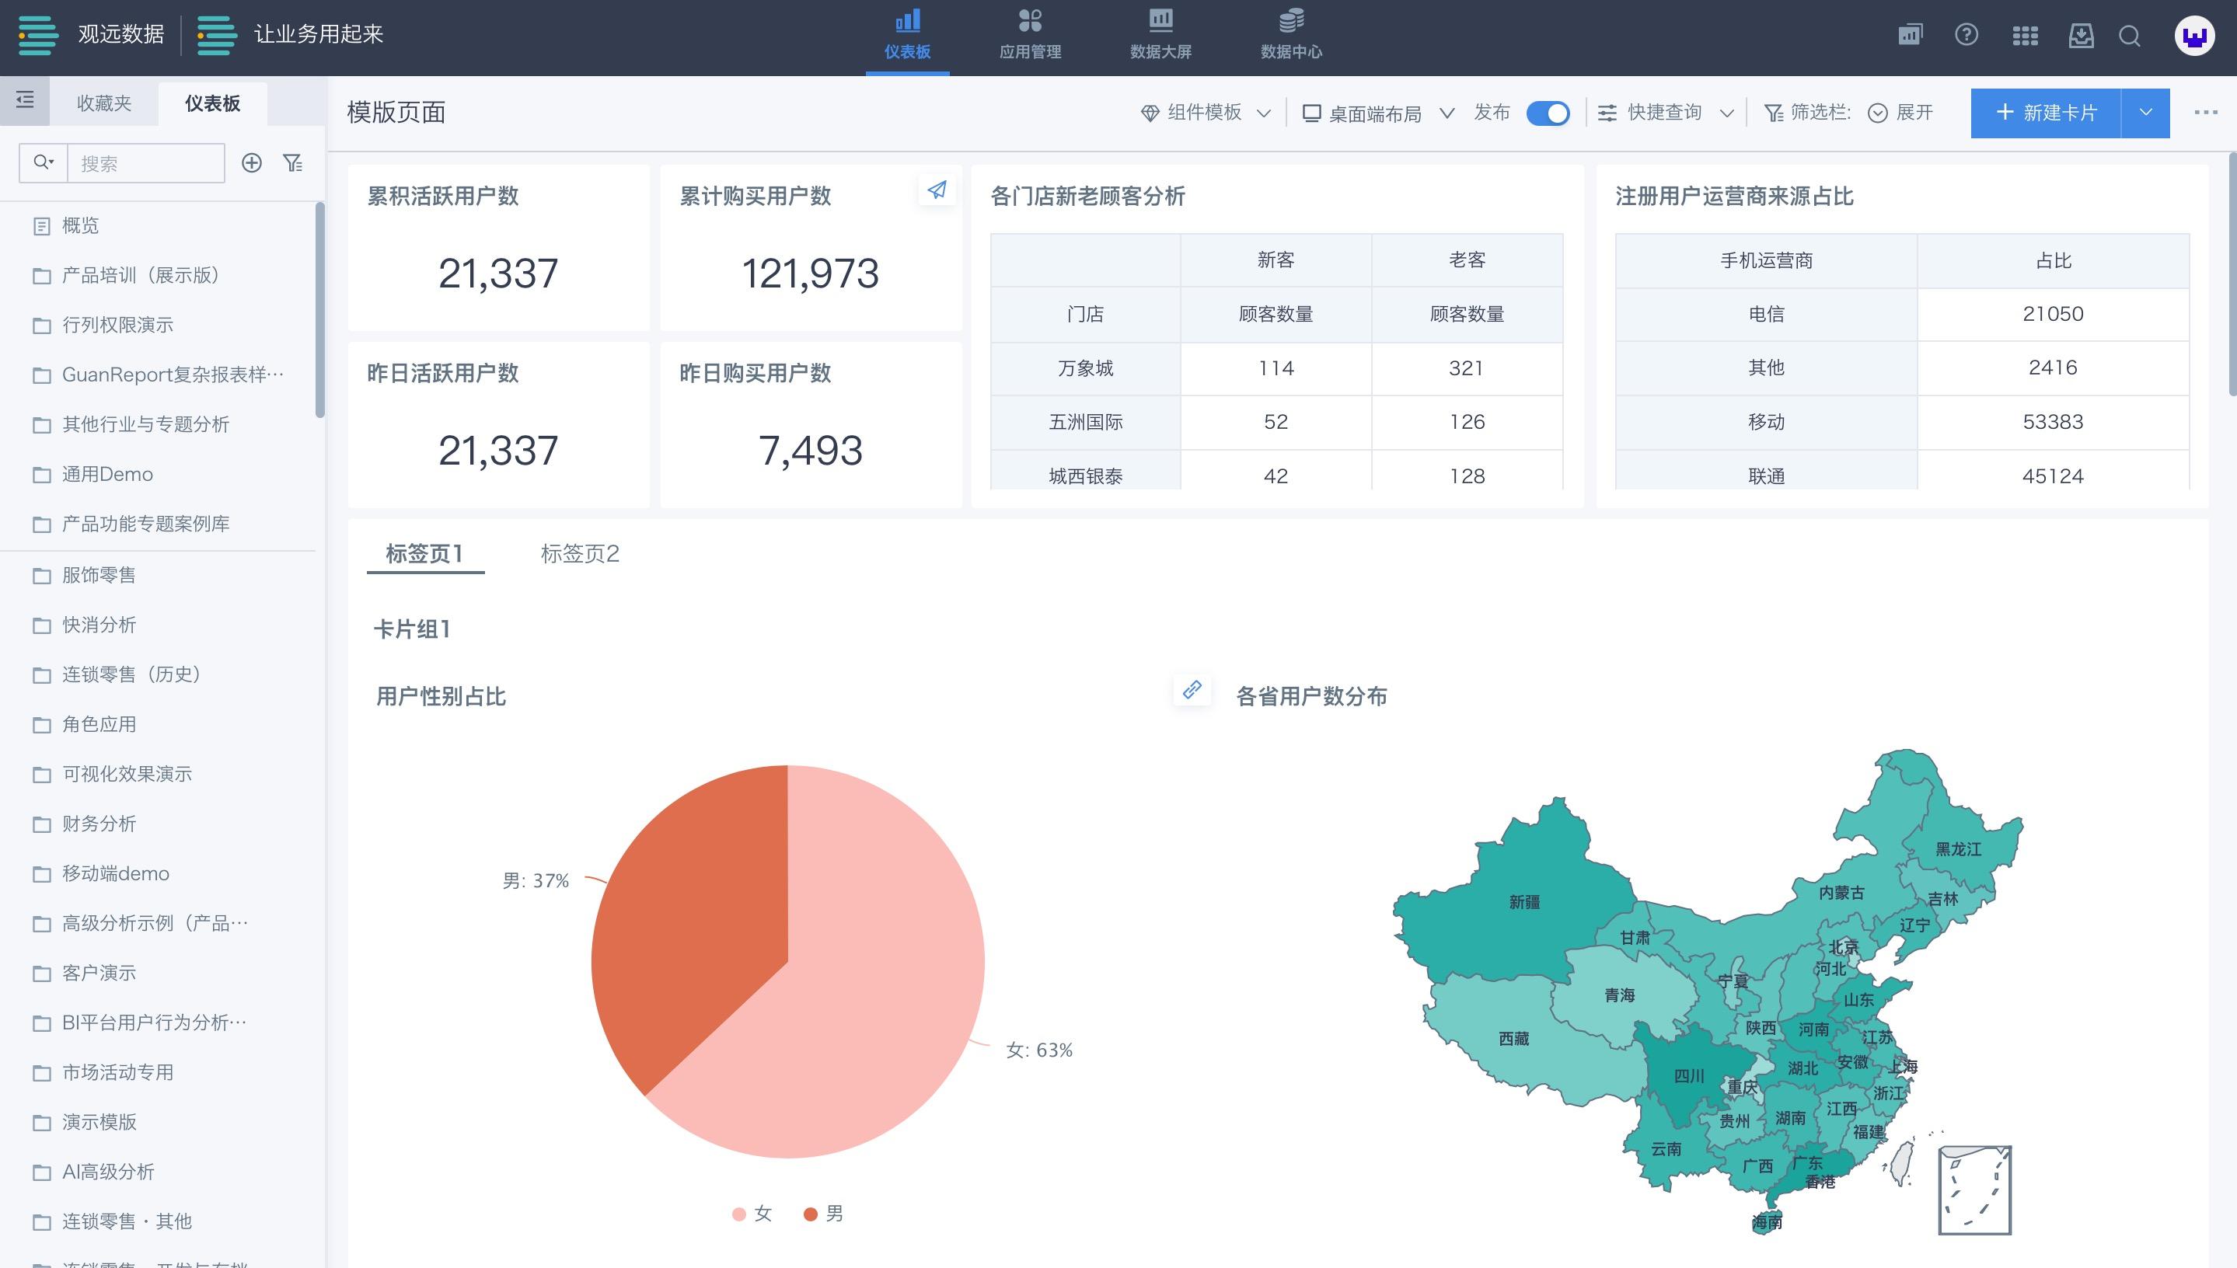Click the link icon beside 各省用户数分布
The width and height of the screenshot is (2237, 1268).
1192,690
